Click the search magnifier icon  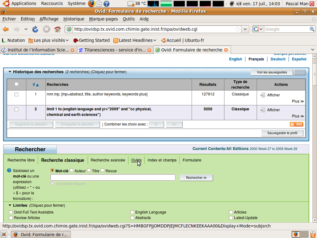coord(312,29)
